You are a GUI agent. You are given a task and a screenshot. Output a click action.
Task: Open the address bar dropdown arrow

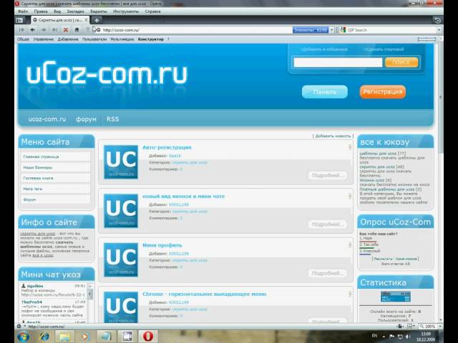tap(331, 30)
